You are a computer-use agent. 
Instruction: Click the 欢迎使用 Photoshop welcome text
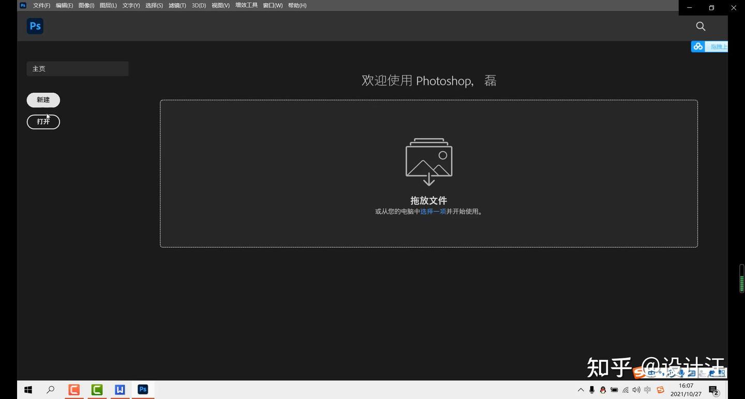pos(429,81)
